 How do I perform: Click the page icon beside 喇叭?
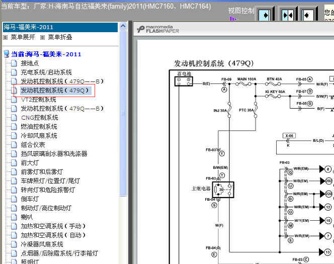(14, 217)
